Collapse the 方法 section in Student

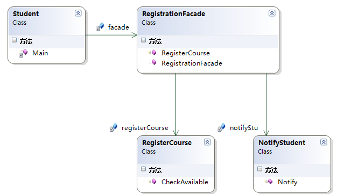point(15,40)
